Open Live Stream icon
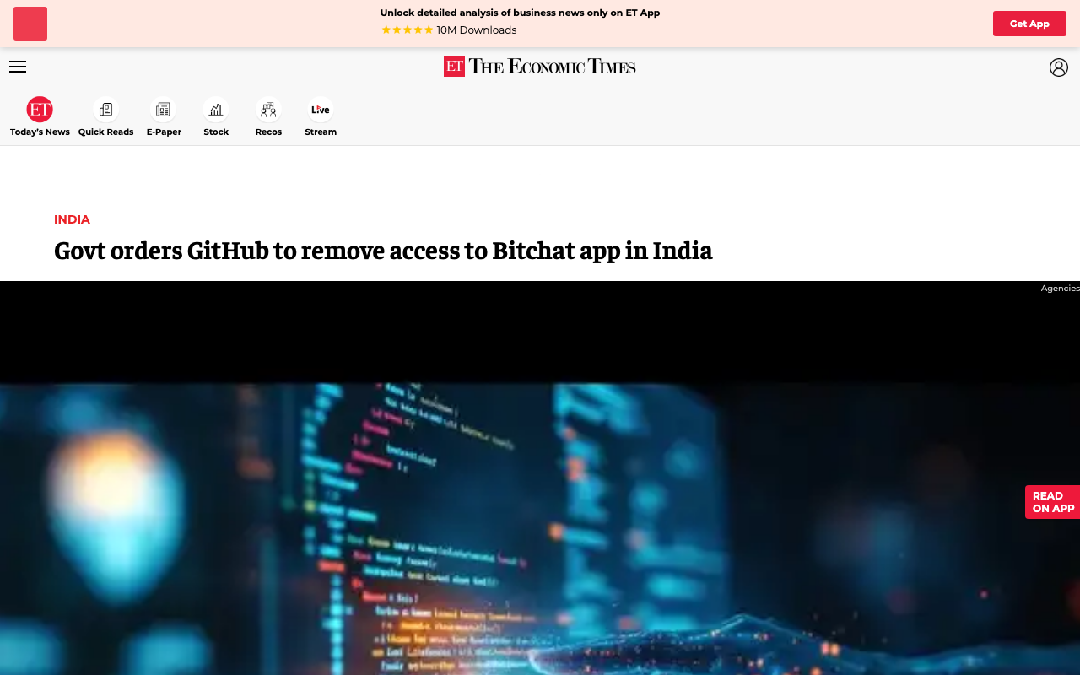 pos(321,110)
